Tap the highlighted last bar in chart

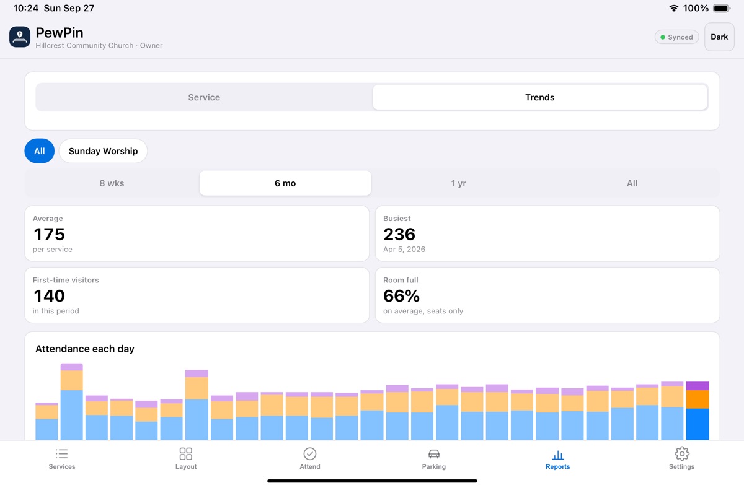coord(697,411)
